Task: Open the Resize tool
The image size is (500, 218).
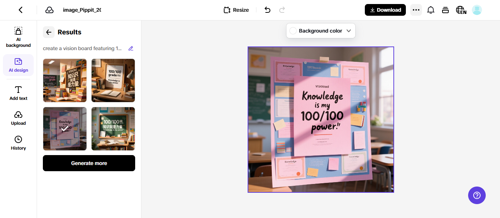Action: pyautogui.click(x=236, y=10)
